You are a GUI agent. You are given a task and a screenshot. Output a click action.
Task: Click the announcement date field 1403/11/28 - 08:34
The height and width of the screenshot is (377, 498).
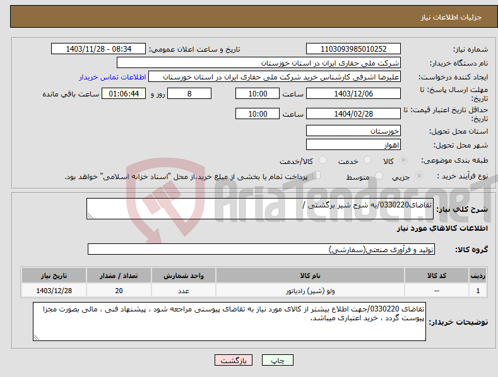(98, 49)
